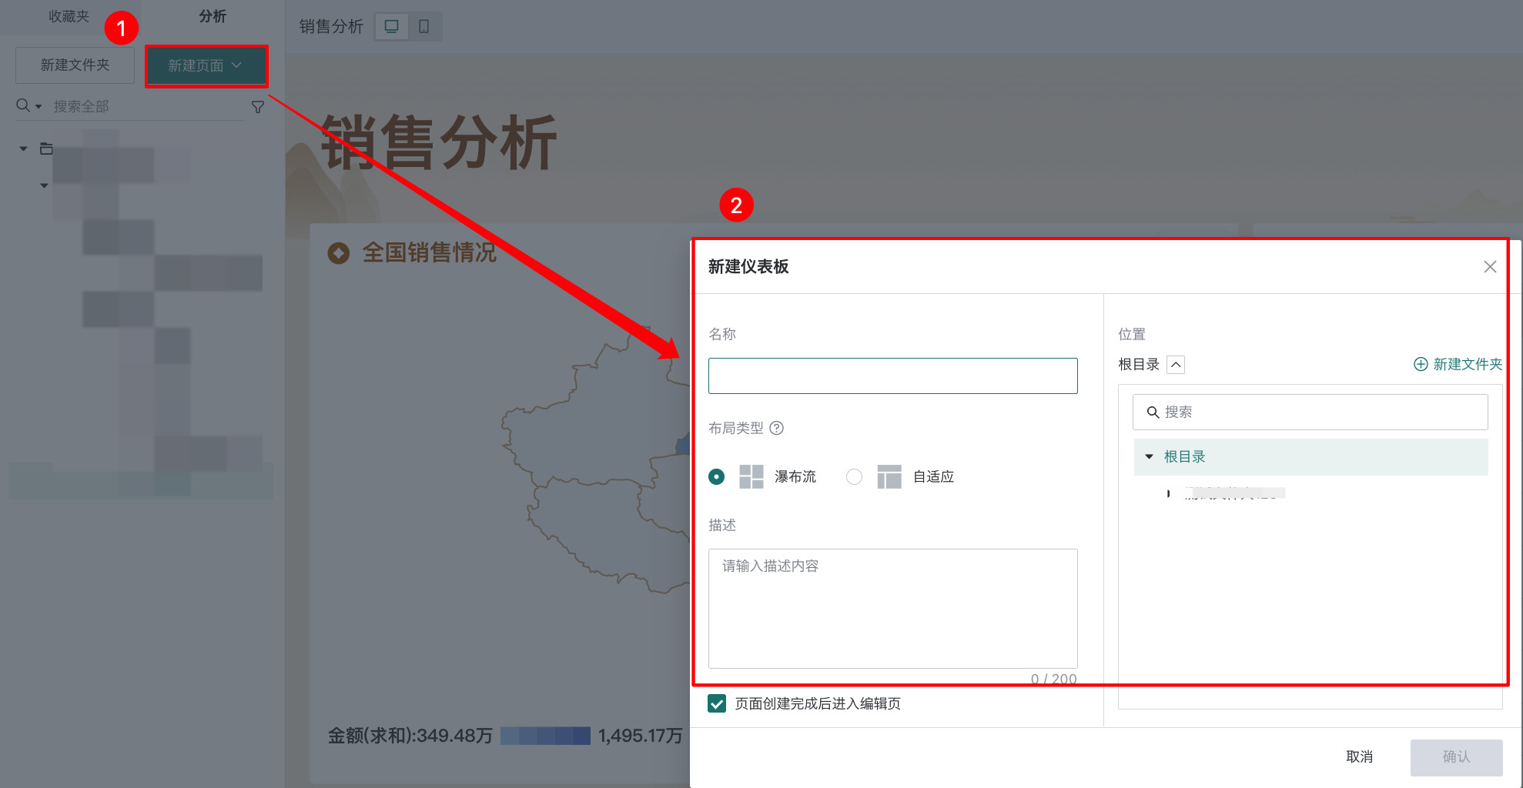The width and height of the screenshot is (1523, 788).
Task: Collapse the 根目录 location selector
Action: tap(1176, 364)
